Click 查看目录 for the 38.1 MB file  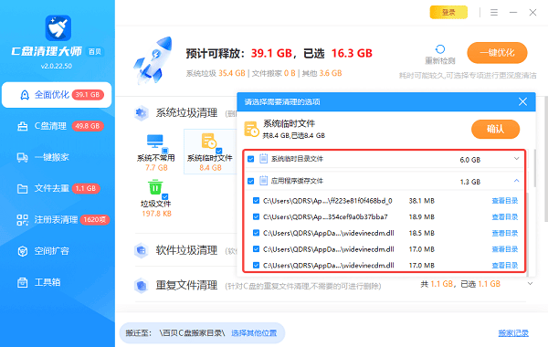pyautogui.click(x=505, y=201)
